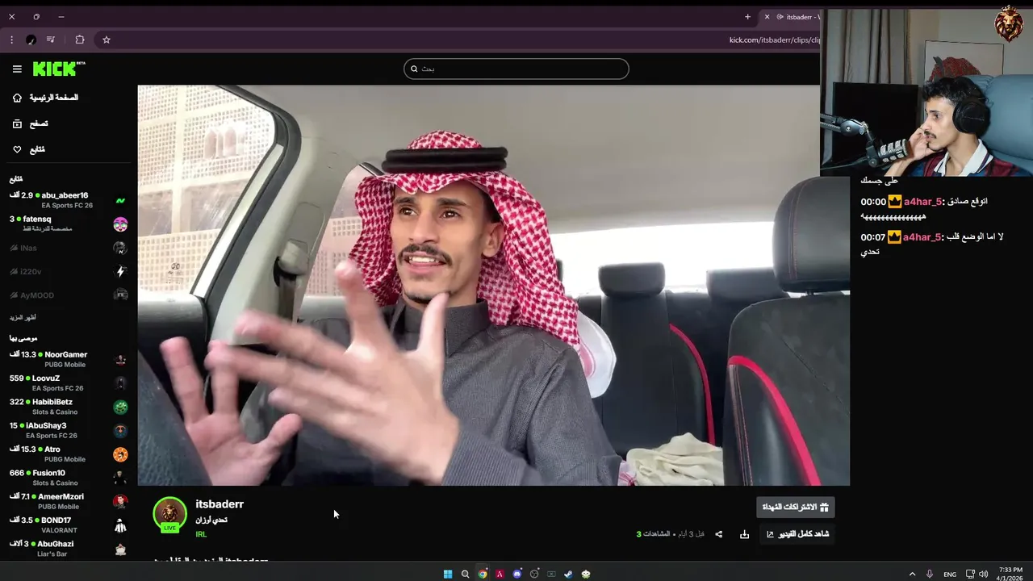Open Chrome extensions puzzle icon
The image size is (1033, 581).
(x=80, y=40)
